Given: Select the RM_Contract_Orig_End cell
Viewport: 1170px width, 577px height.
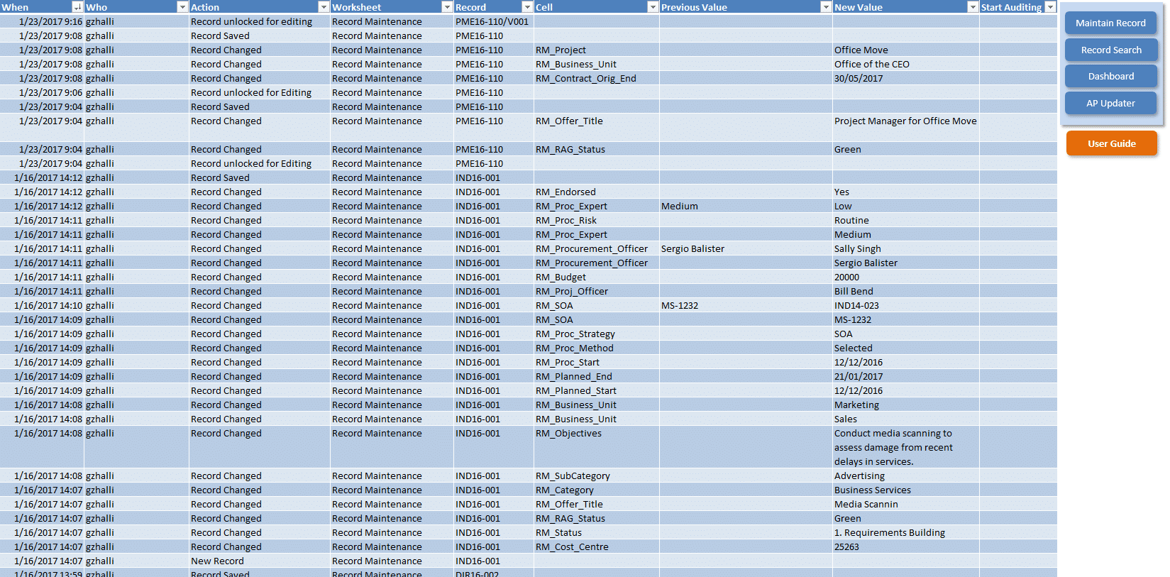Looking at the screenshot, I should click(597, 78).
